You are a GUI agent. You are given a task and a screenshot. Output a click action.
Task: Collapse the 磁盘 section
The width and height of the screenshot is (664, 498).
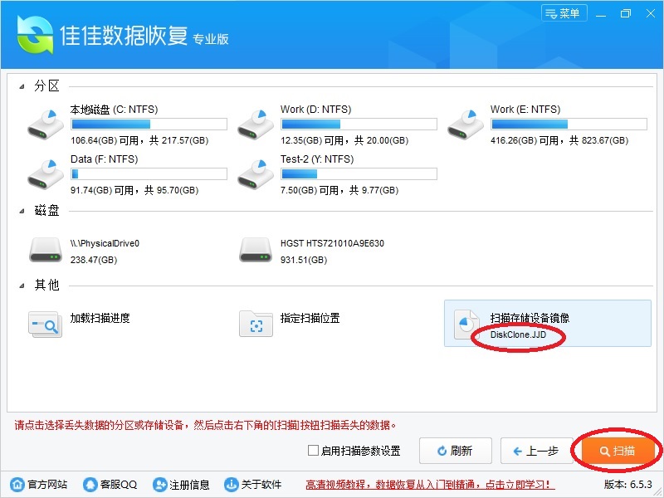pyautogui.click(x=22, y=211)
